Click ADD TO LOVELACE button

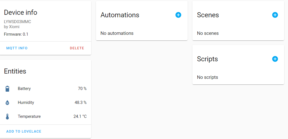click(x=24, y=131)
